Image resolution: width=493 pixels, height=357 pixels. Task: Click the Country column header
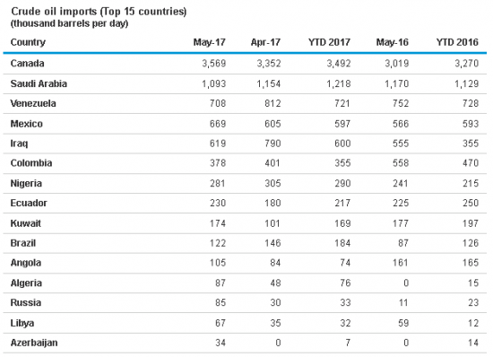coord(28,42)
